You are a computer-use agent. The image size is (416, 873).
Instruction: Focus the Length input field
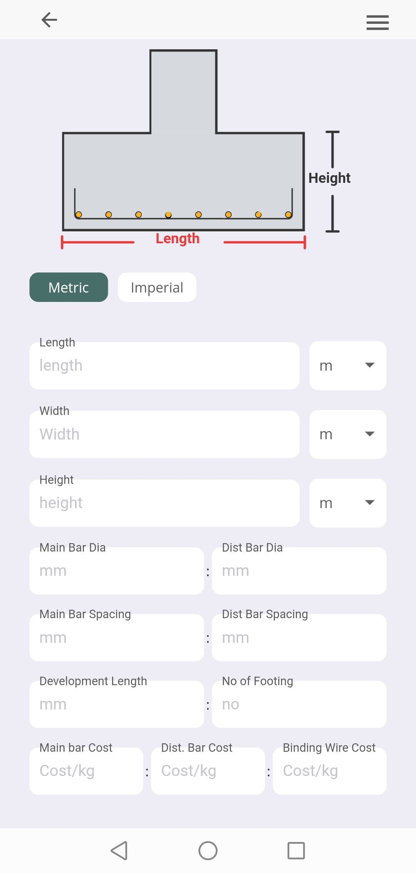164,366
